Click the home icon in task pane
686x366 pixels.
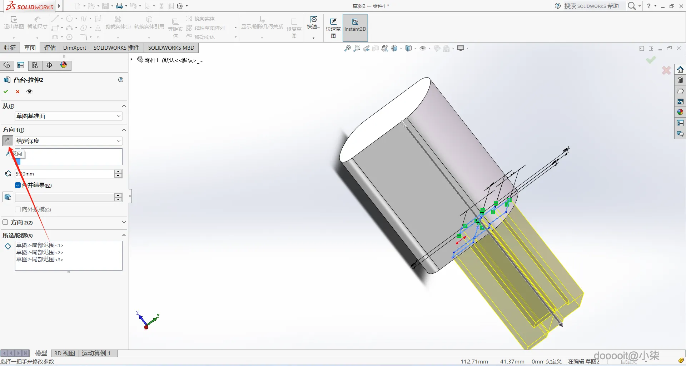[680, 69]
